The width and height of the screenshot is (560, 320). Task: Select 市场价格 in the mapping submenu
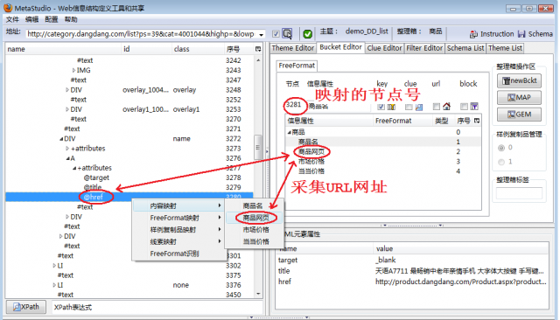[255, 230]
